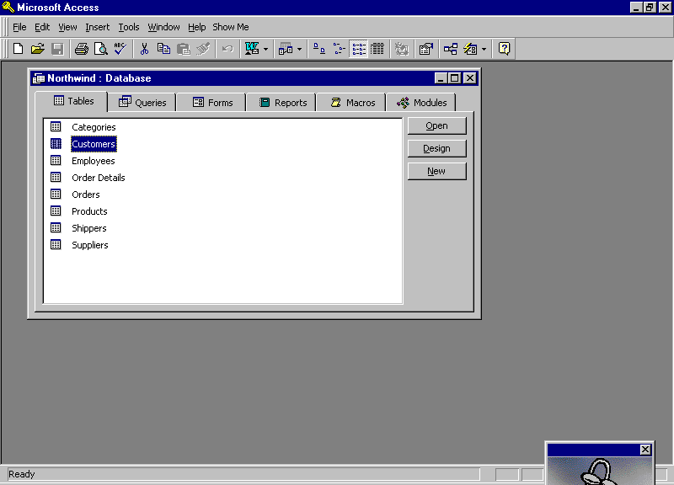Click the Properties toolbar icon
The width and height of the screenshot is (674, 485).
(425, 49)
